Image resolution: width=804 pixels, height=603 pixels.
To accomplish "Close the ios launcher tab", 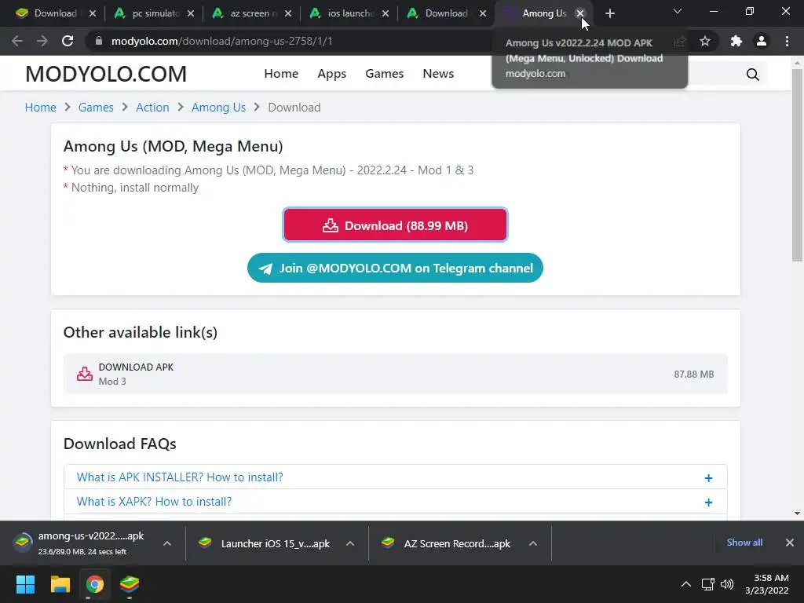I will tap(386, 13).
